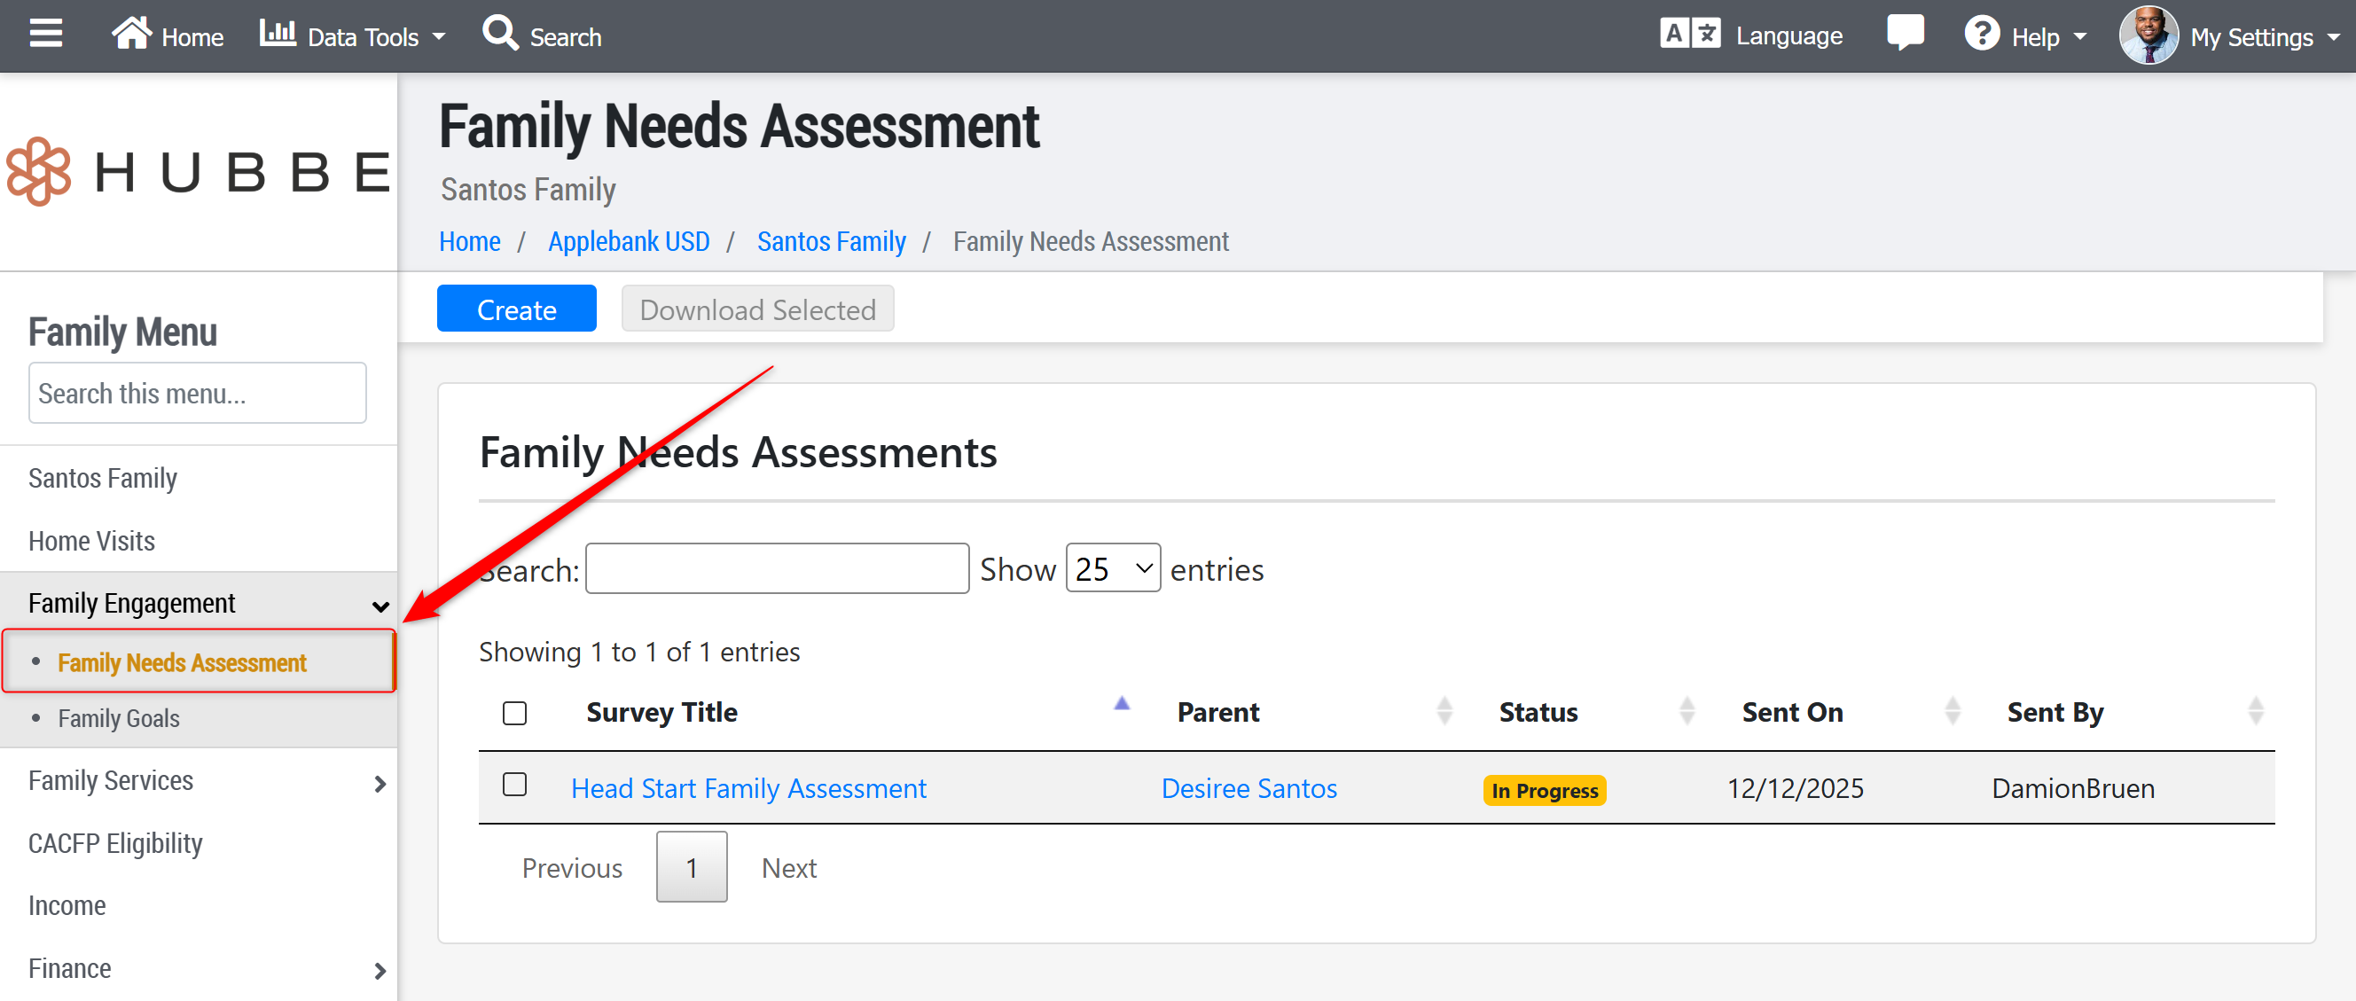Screen dimensions: 2356x1001
Task: Open the hamburger menu icon
Action: tap(46, 34)
